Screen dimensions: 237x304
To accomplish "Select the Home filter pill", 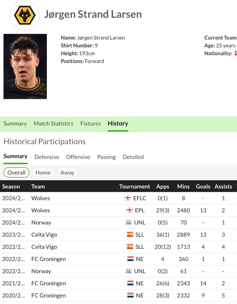I will (43, 173).
